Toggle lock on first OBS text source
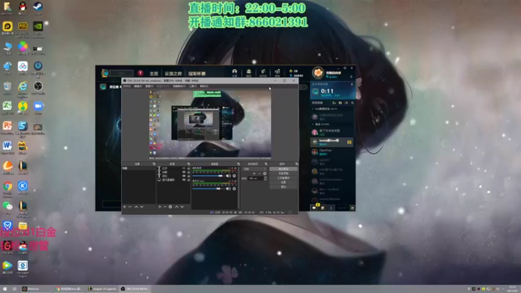Viewport: 521px width, 293px height. point(188,169)
